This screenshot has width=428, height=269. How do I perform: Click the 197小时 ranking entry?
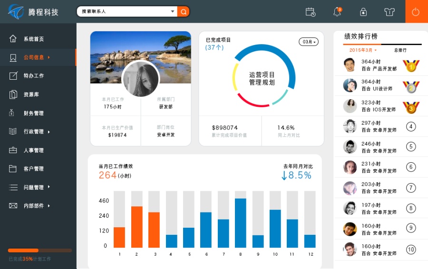coord(381,208)
